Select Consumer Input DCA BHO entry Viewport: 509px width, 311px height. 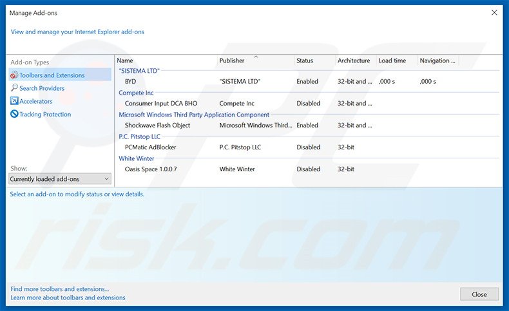160,104
